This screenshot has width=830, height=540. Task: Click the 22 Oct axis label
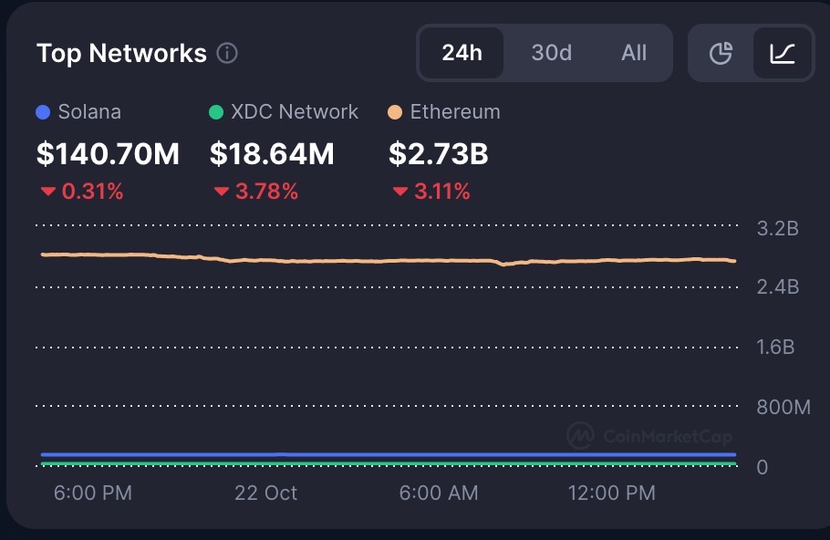coord(265,493)
